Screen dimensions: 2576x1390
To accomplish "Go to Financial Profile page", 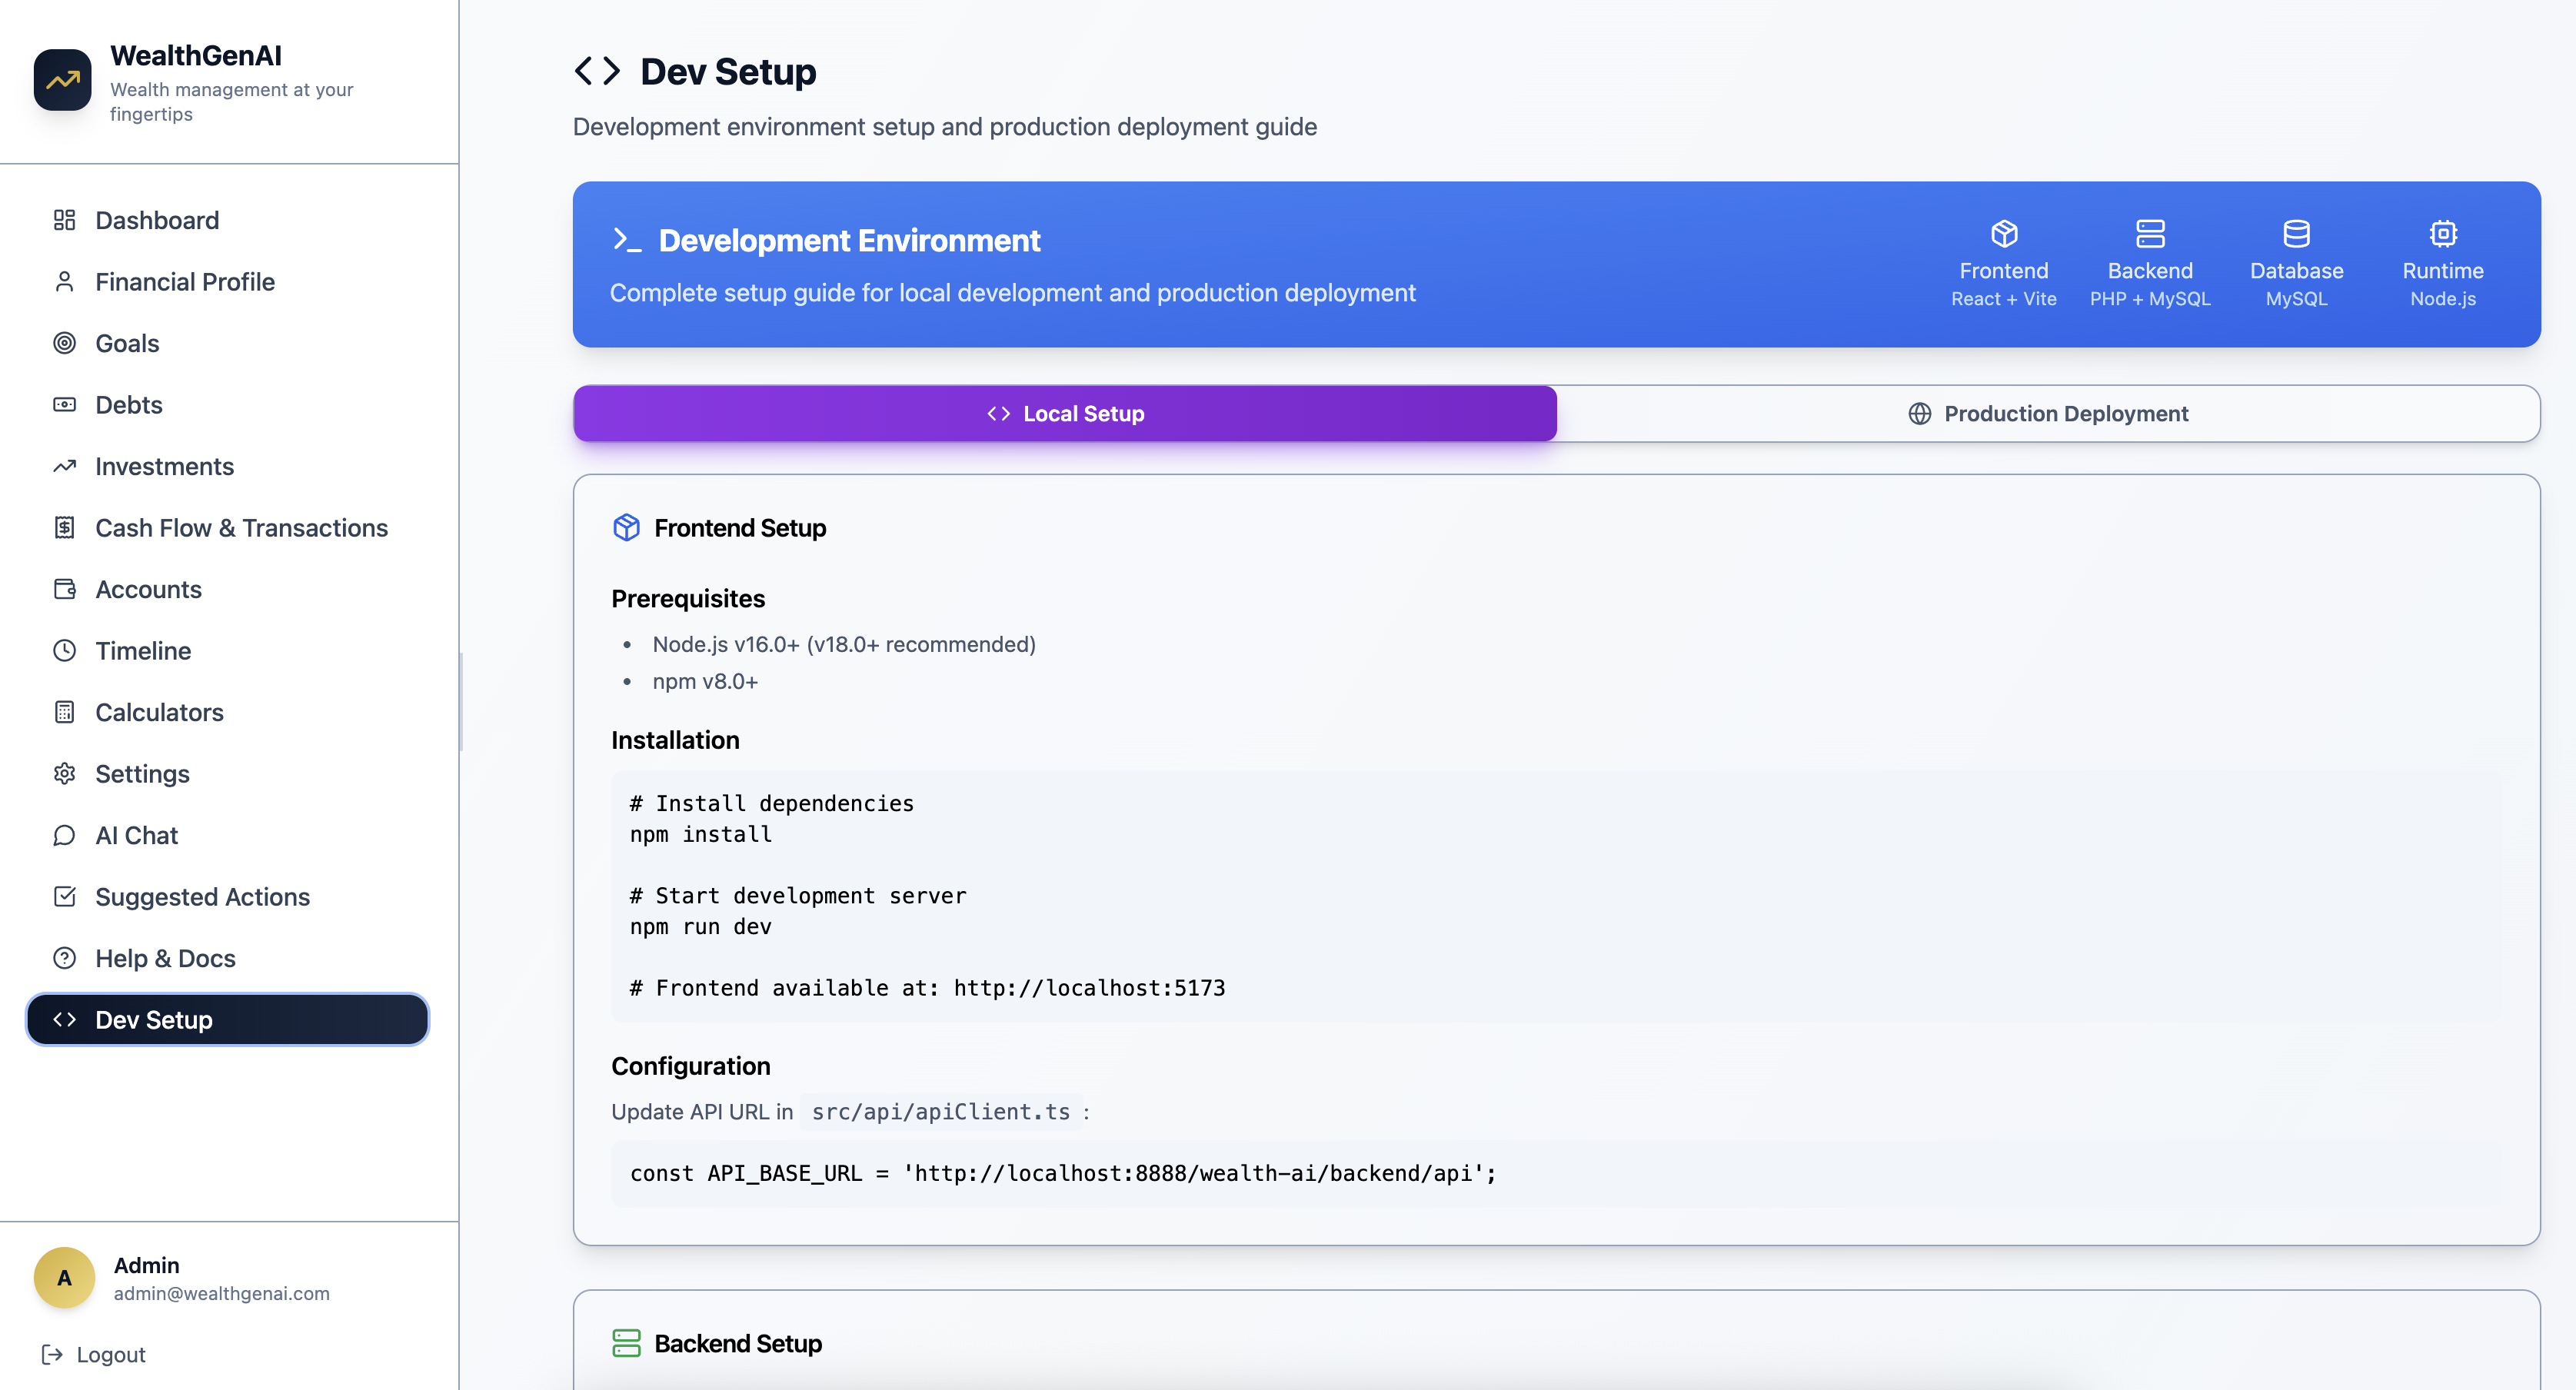I will pyautogui.click(x=185, y=282).
